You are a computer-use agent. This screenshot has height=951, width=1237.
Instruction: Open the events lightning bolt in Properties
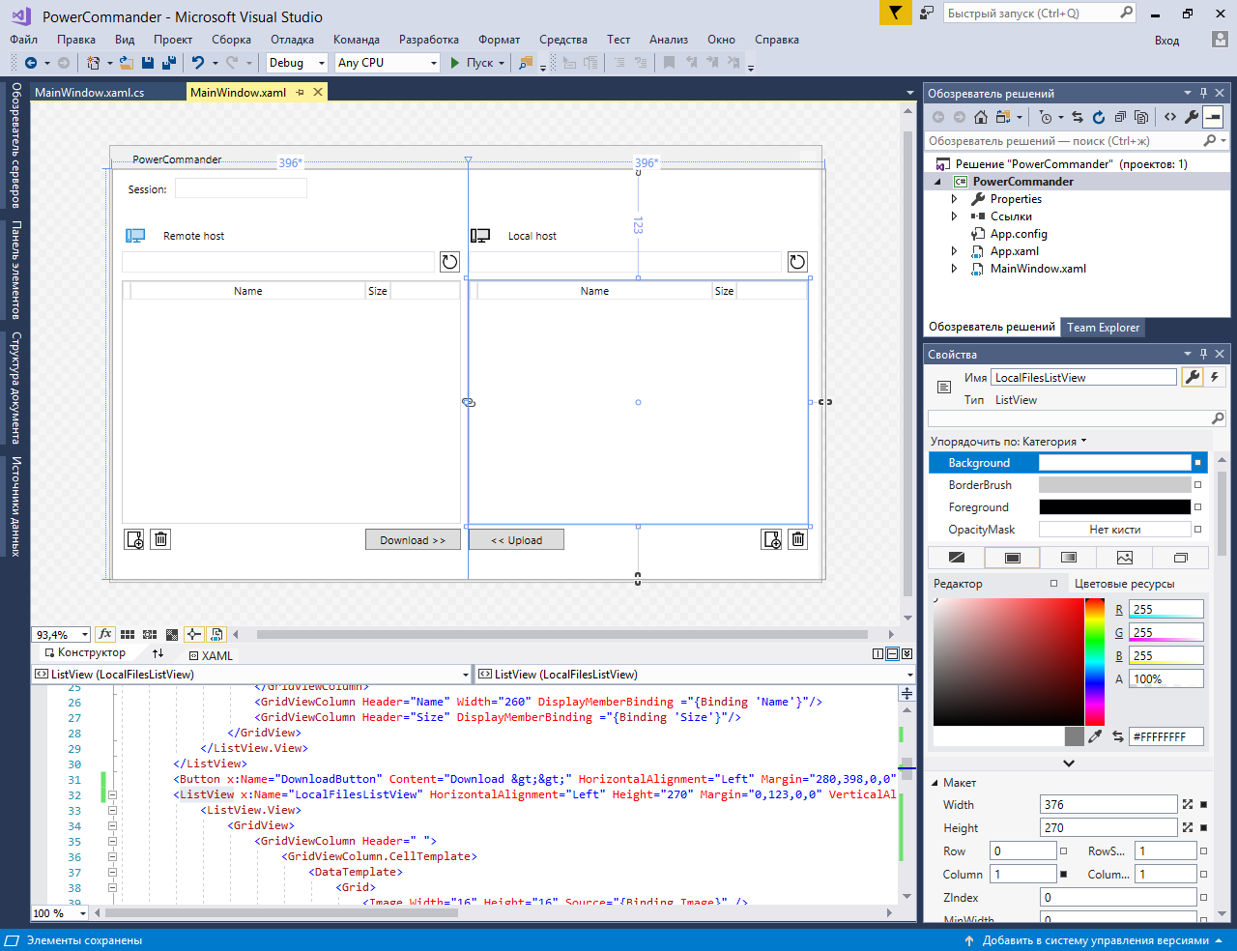1215,378
